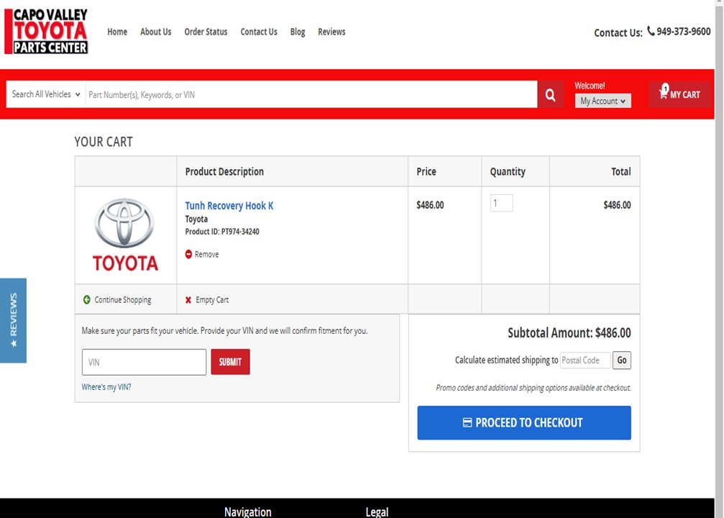The height and width of the screenshot is (518, 724).
Task: Click the Continue Shopping link
Action: click(123, 300)
